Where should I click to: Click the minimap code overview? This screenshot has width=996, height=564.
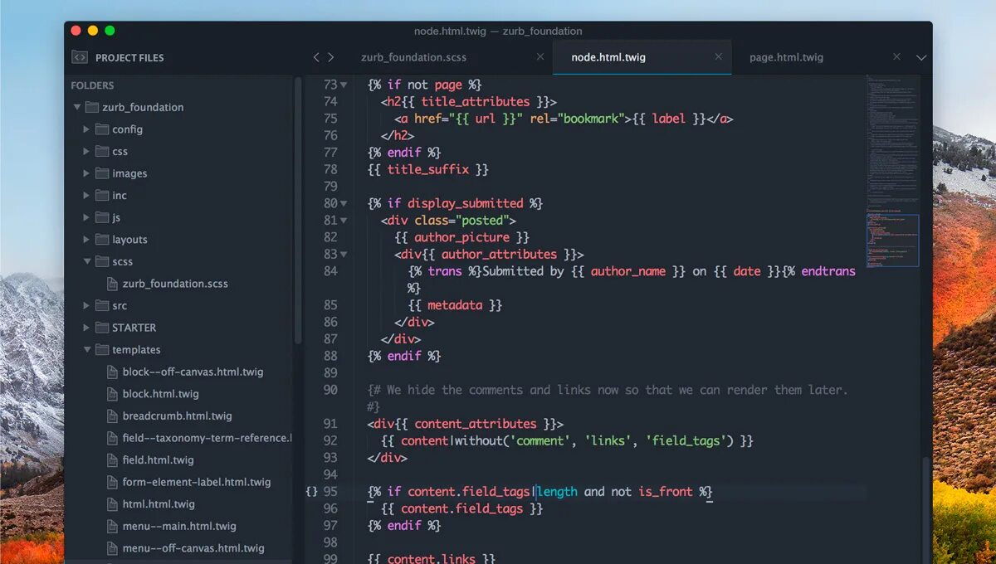point(893,171)
